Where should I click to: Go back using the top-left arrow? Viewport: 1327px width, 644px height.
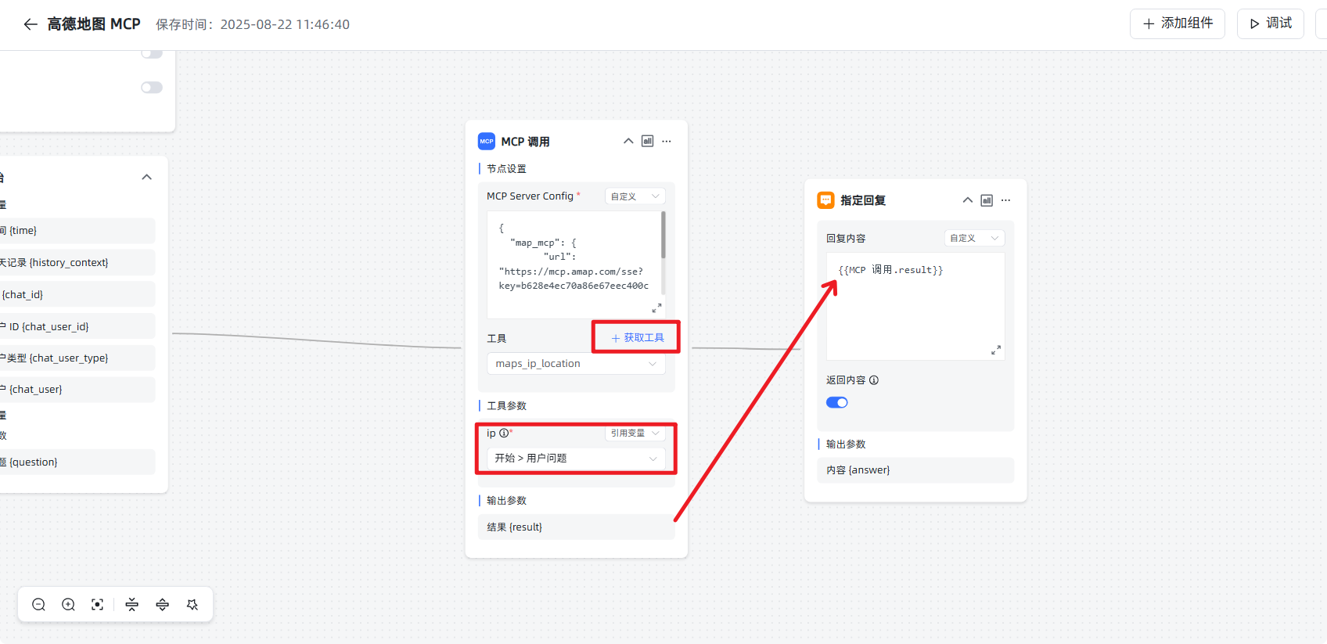point(31,24)
